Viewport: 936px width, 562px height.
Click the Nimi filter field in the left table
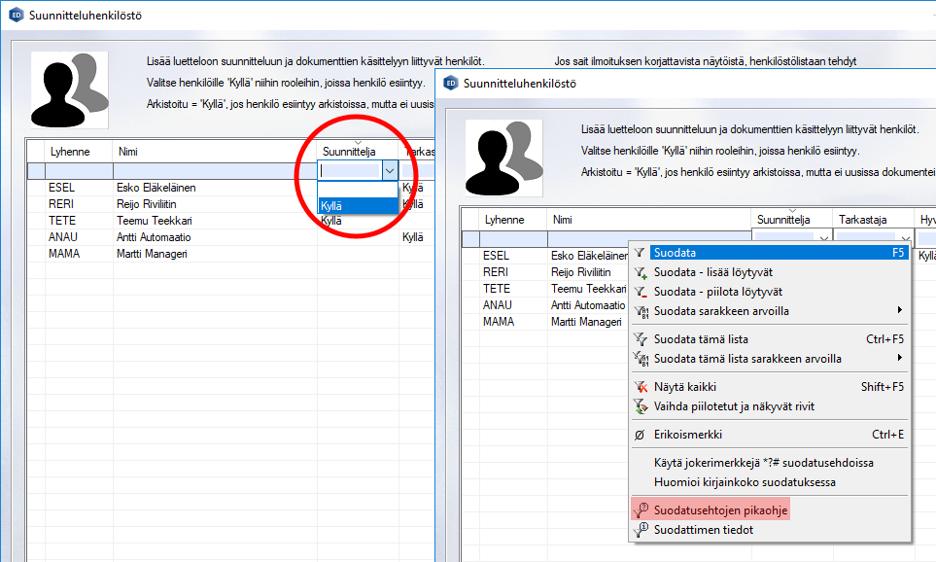coord(214,170)
